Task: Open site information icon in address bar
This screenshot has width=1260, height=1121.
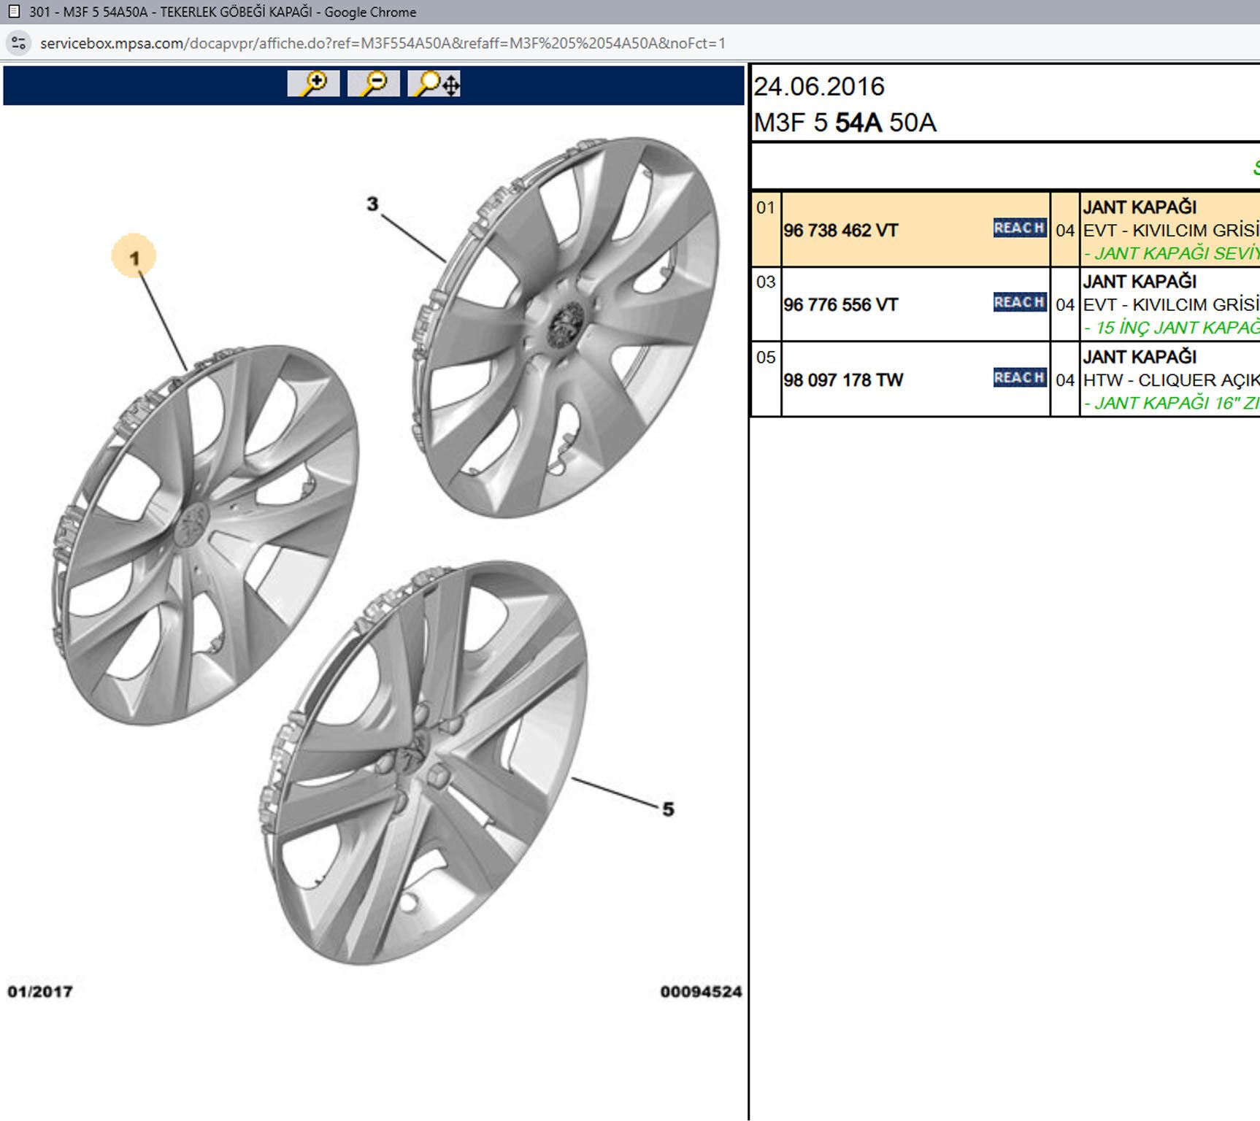Action: coord(19,43)
